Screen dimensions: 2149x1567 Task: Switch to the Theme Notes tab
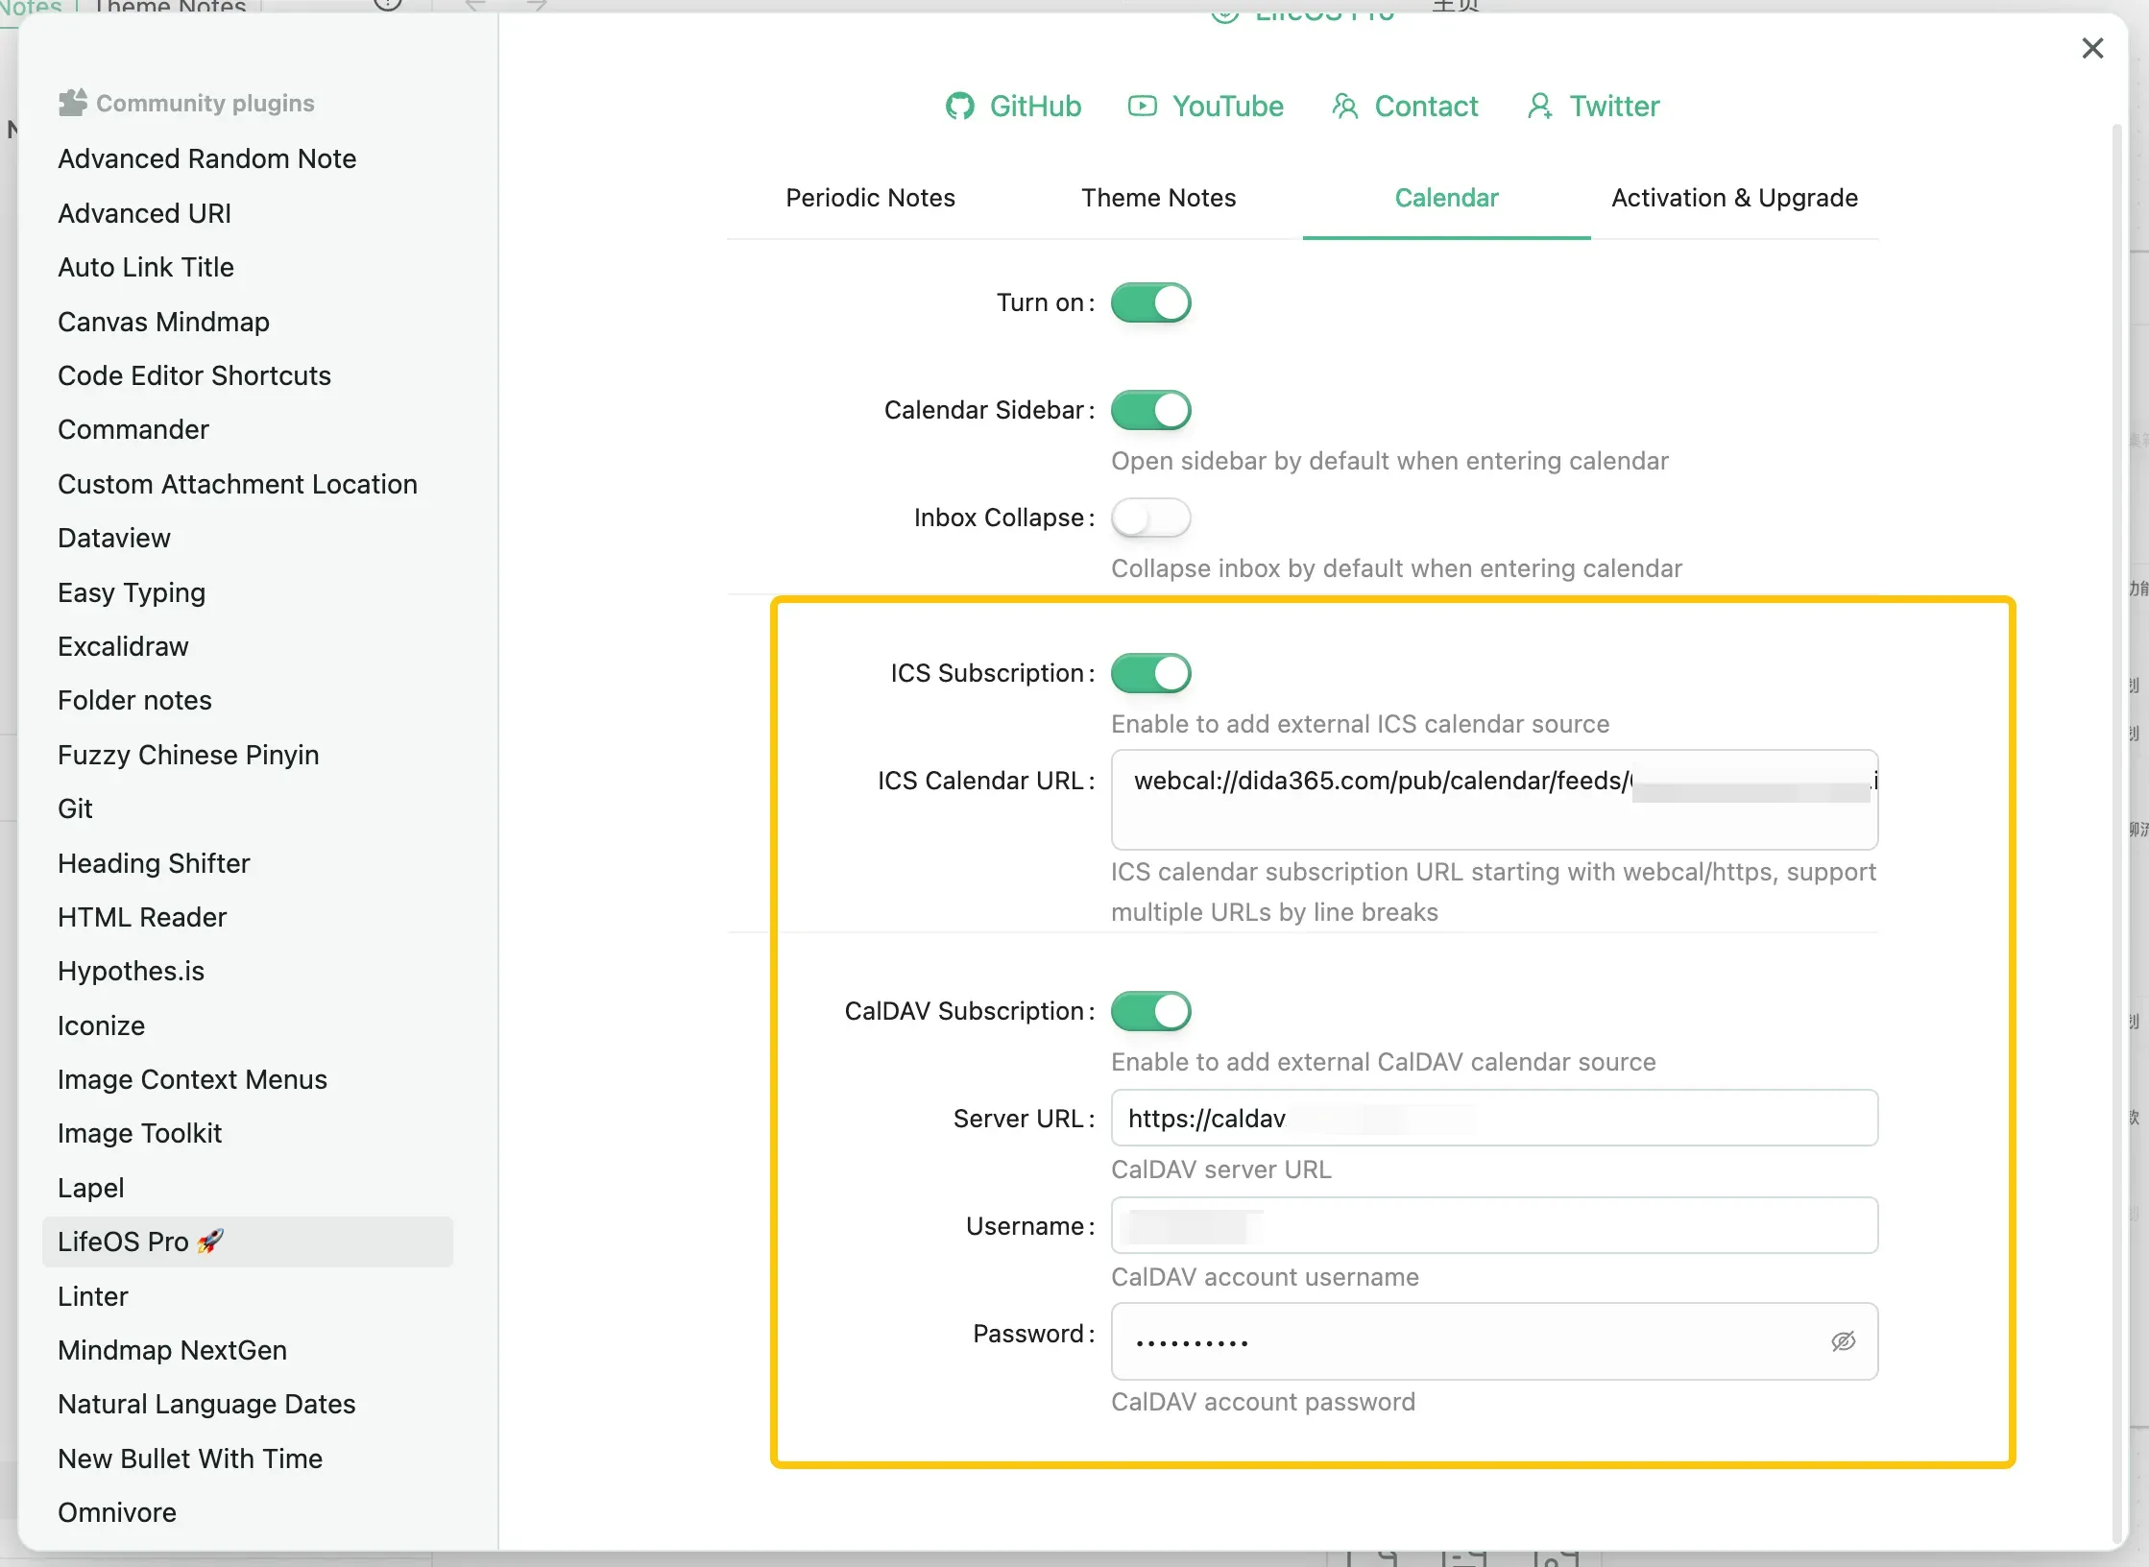(1158, 198)
